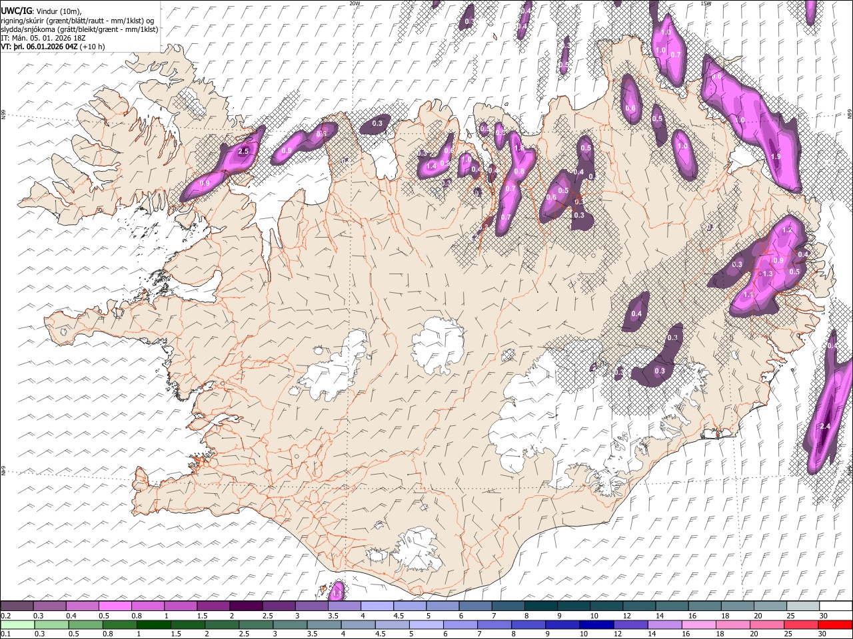The image size is (853, 639).
Task: Select upper legend dark purple swatch between 2 and 2.5
Action: (x=245, y=606)
